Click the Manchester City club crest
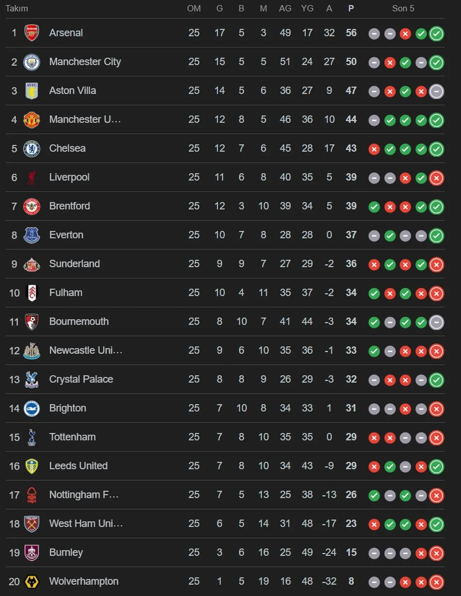The height and width of the screenshot is (596, 461). point(32,62)
